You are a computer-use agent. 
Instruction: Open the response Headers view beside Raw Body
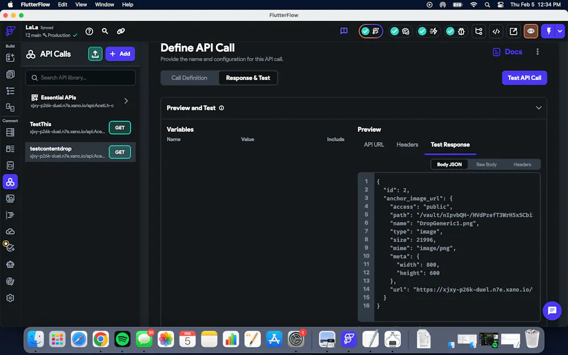point(522,165)
